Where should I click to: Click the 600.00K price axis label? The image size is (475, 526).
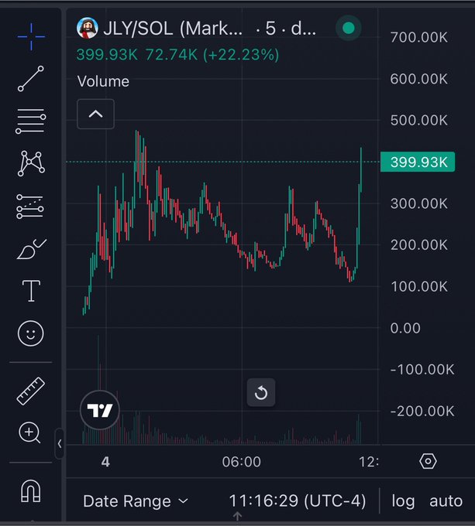(x=419, y=79)
